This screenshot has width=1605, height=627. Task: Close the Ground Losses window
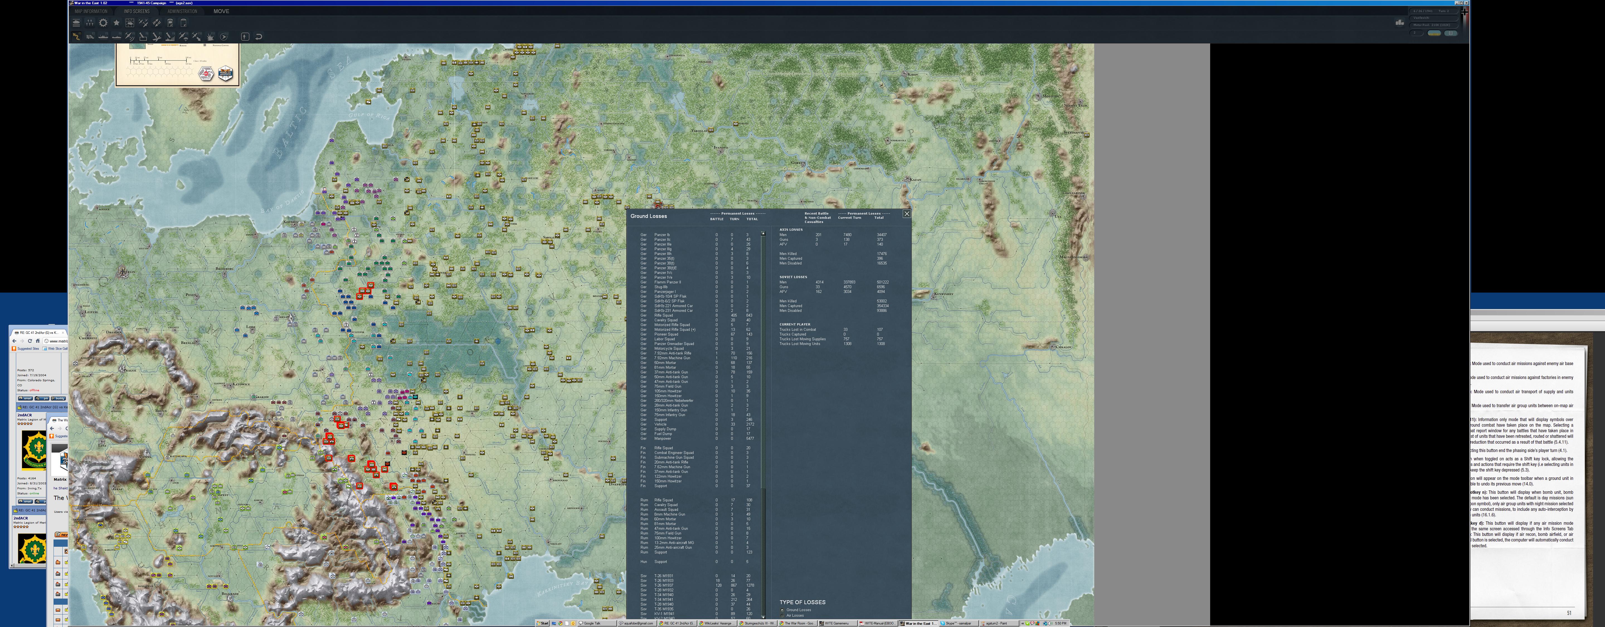pyautogui.click(x=906, y=214)
